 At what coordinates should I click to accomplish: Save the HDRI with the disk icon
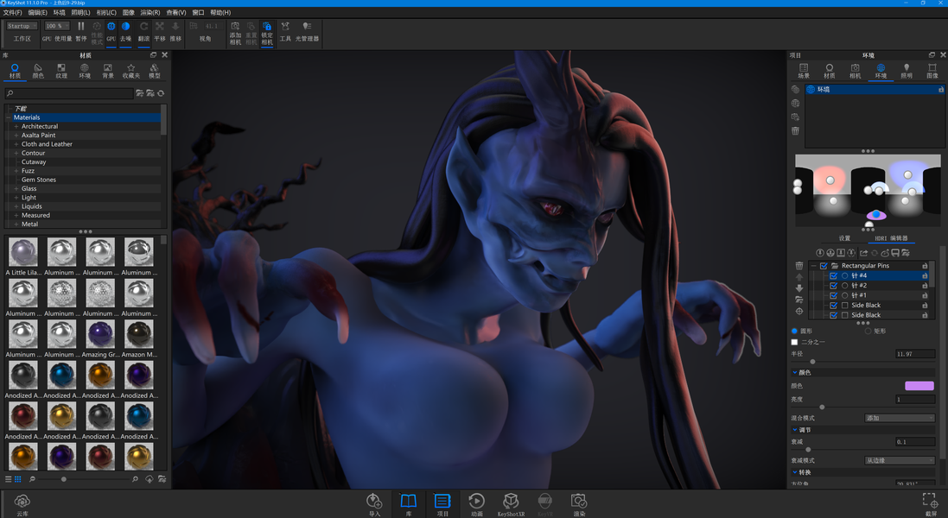(x=895, y=252)
